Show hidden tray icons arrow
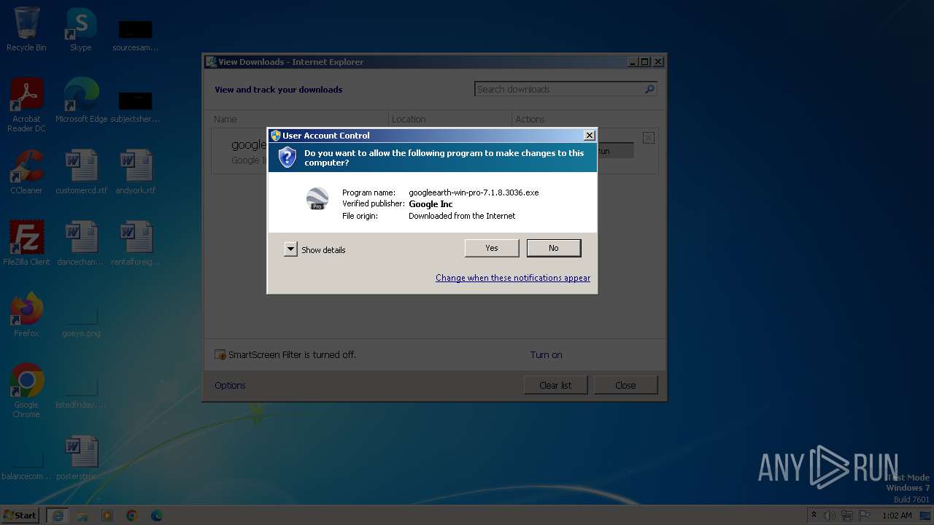Screen dimensions: 934x525 814,516
